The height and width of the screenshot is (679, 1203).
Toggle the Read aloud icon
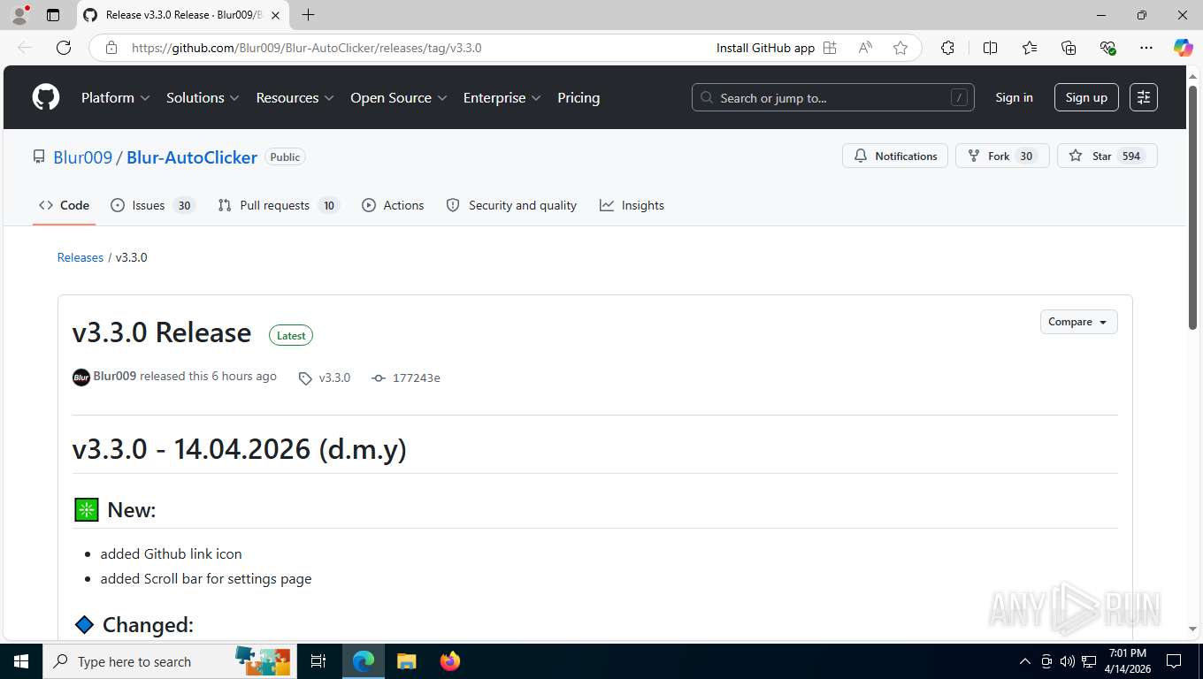[865, 48]
